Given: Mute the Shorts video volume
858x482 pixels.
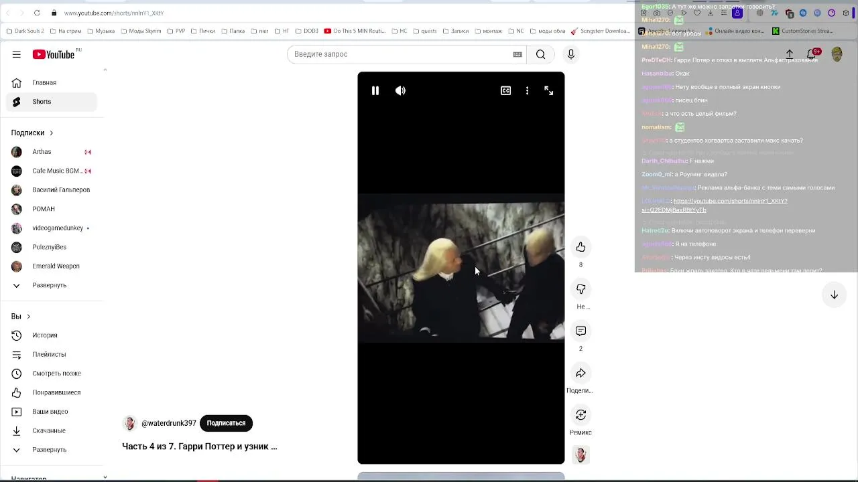Looking at the screenshot, I should click(x=400, y=90).
